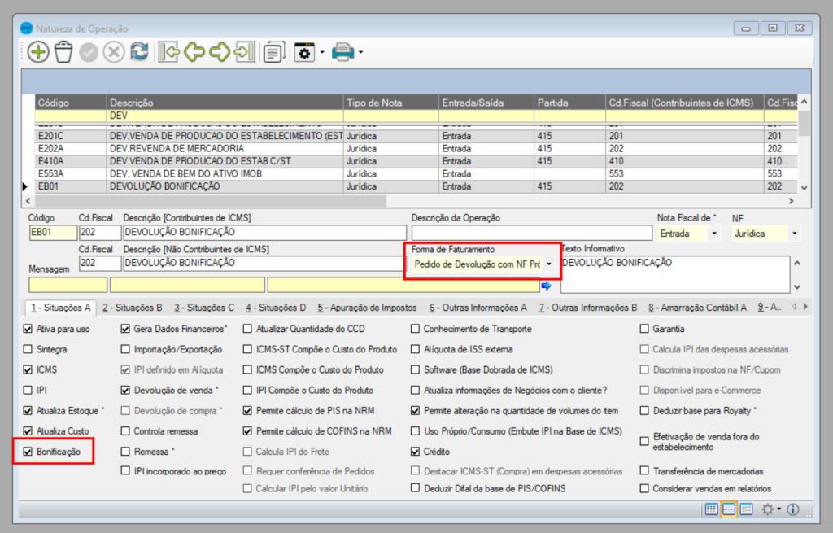Click the printer icon in toolbar
Viewport: 833px width, 533px height.
point(342,52)
